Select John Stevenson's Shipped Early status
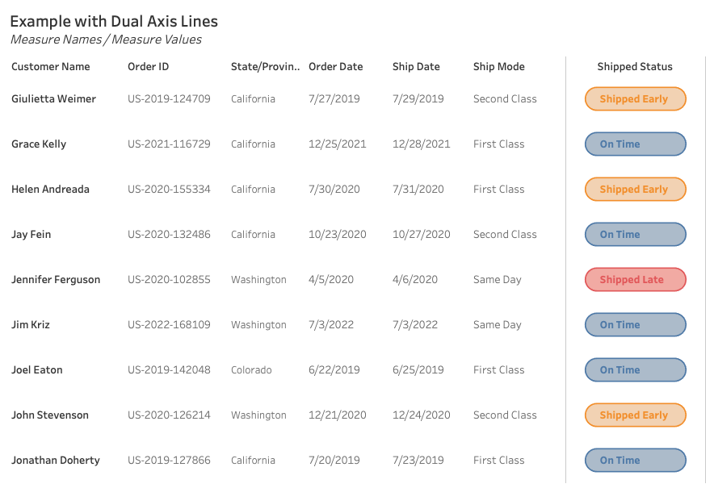 [x=635, y=415]
